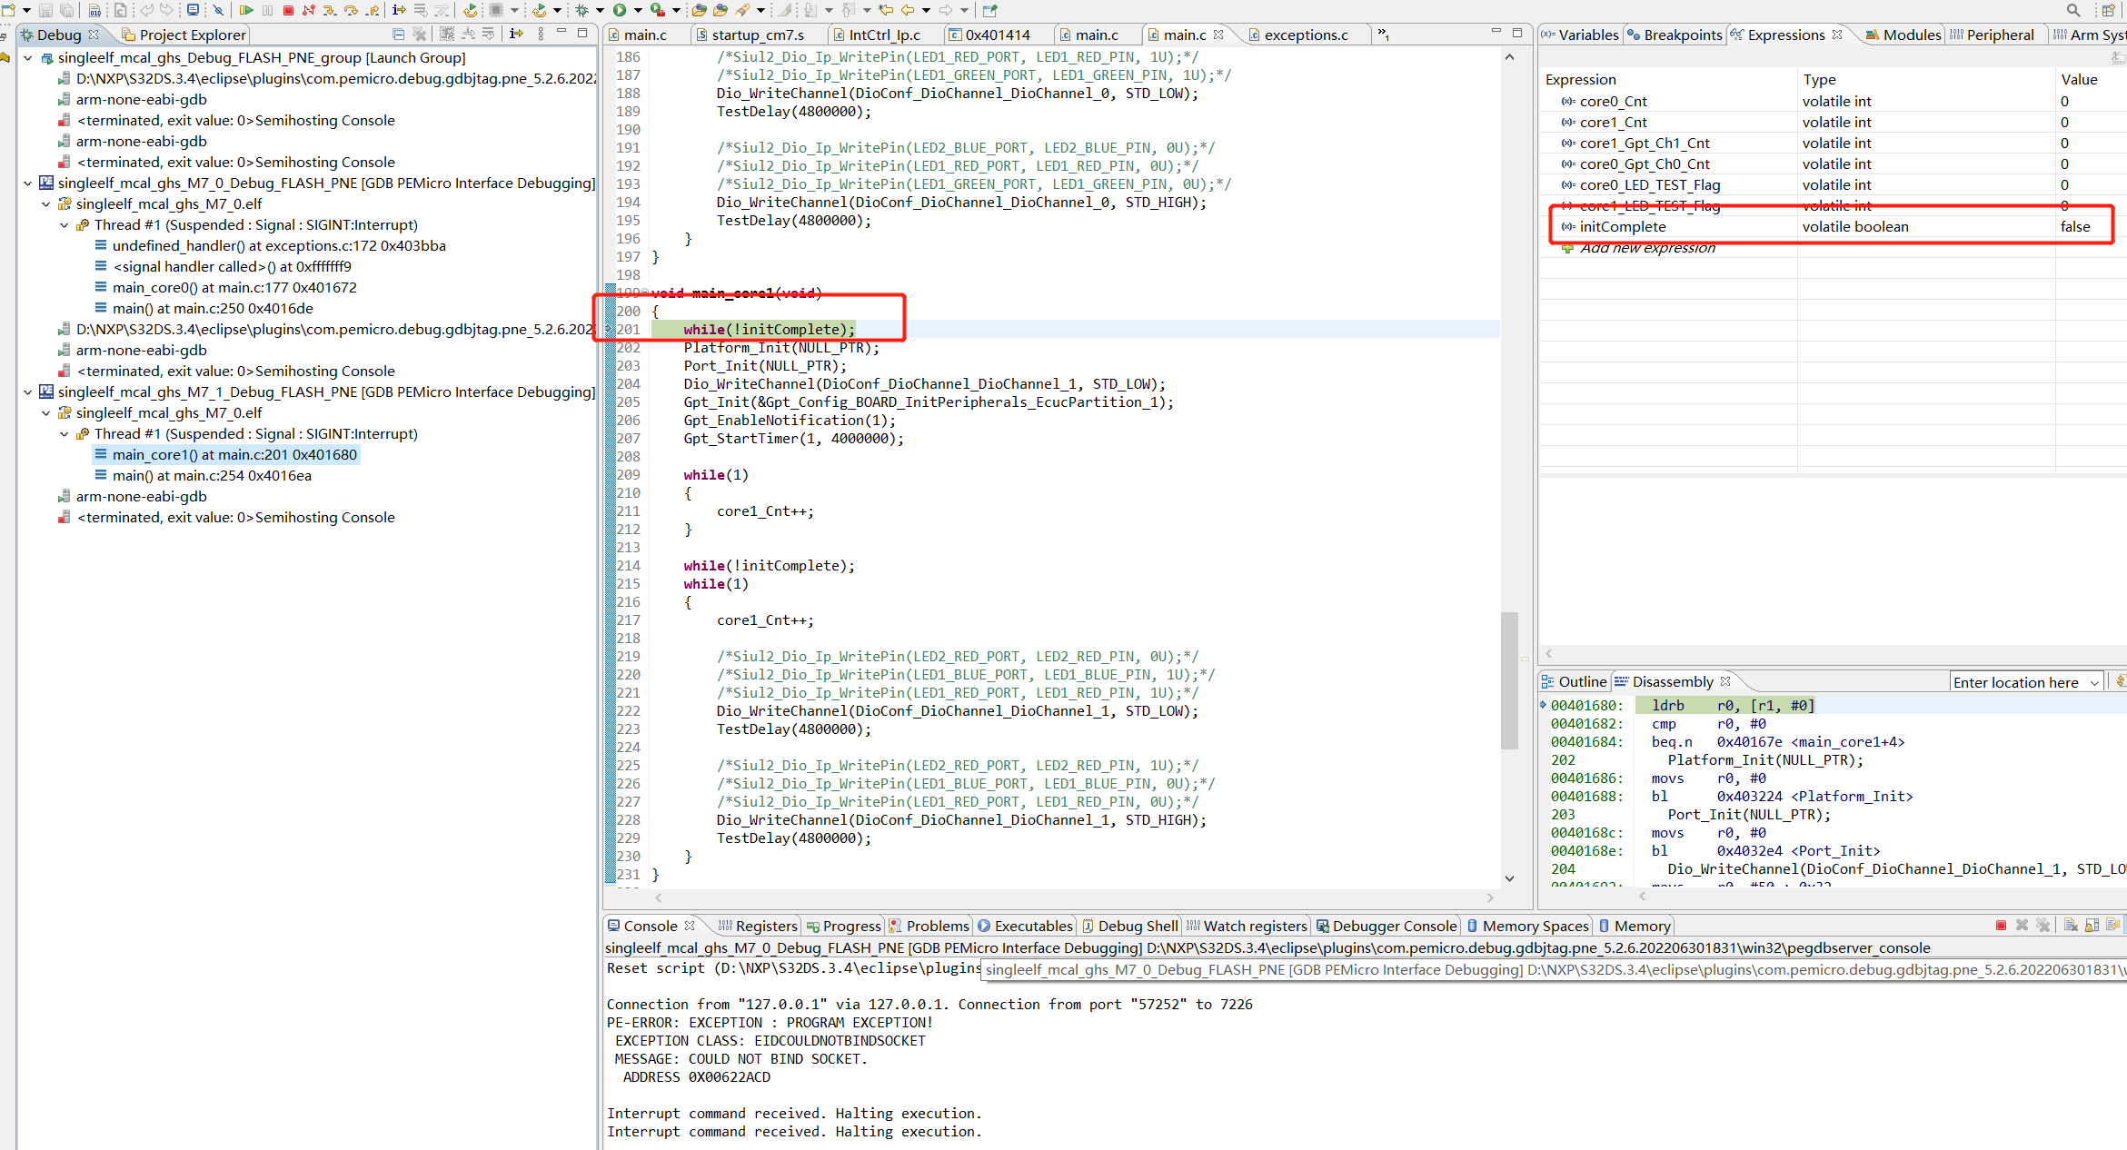Collapse singleelf_mcal_ghs_Debug_FLASH_PNE_group launch group
The image size is (2127, 1150).
pos(28,58)
